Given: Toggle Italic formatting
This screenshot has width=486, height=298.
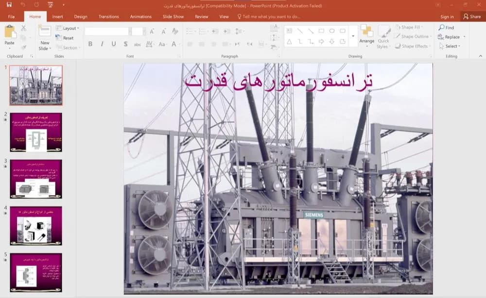Looking at the screenshot, I should 102,44.
